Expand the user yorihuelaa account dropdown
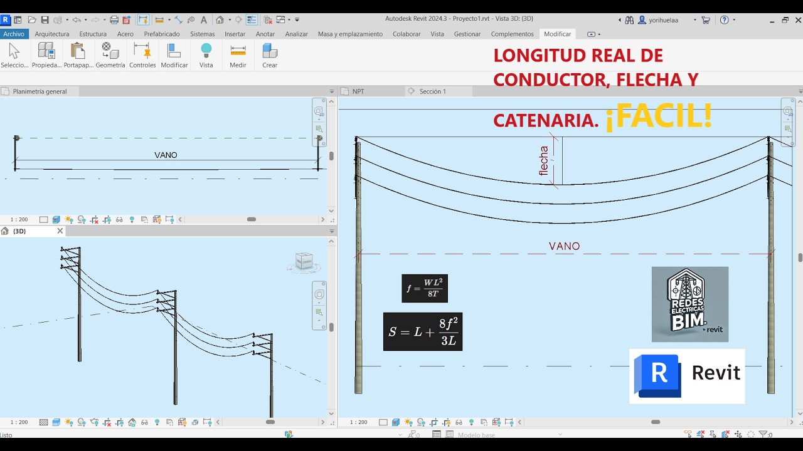 [x=695, y=20]
